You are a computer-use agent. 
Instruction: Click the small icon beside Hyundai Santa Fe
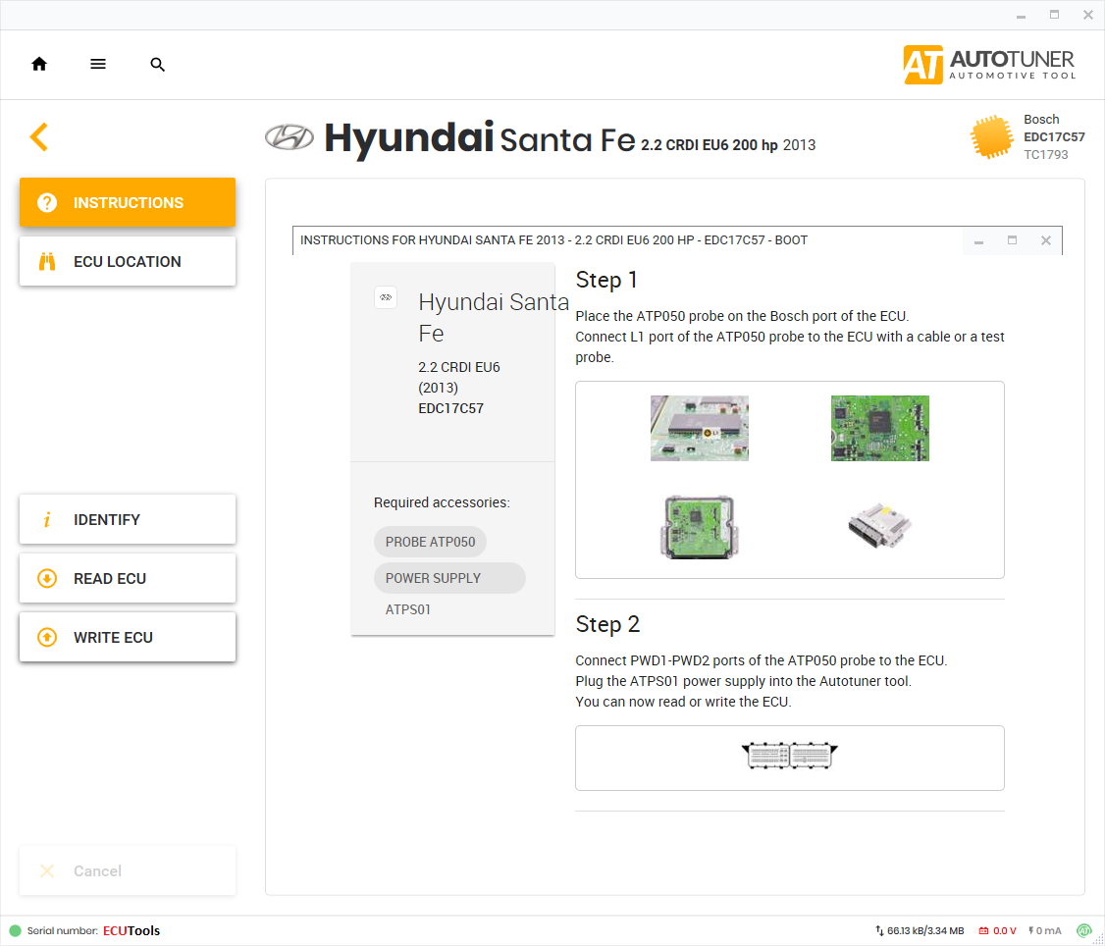(386, 297)
